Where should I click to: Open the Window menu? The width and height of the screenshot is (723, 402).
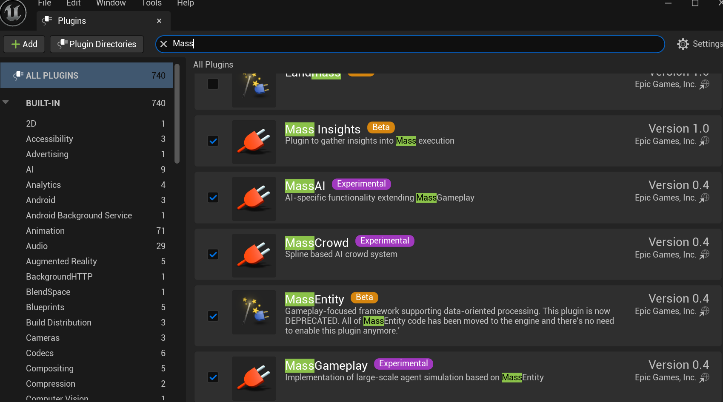pyautogui.click(x=111, y=3)
